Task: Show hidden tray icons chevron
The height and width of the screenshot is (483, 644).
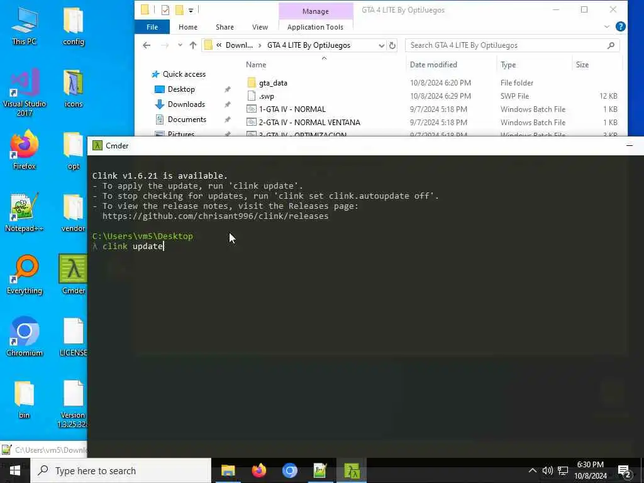Action: pos(532,470)
